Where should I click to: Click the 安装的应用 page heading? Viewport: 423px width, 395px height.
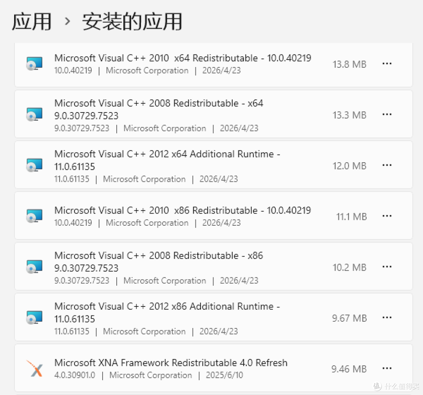(x=132, y=21)
